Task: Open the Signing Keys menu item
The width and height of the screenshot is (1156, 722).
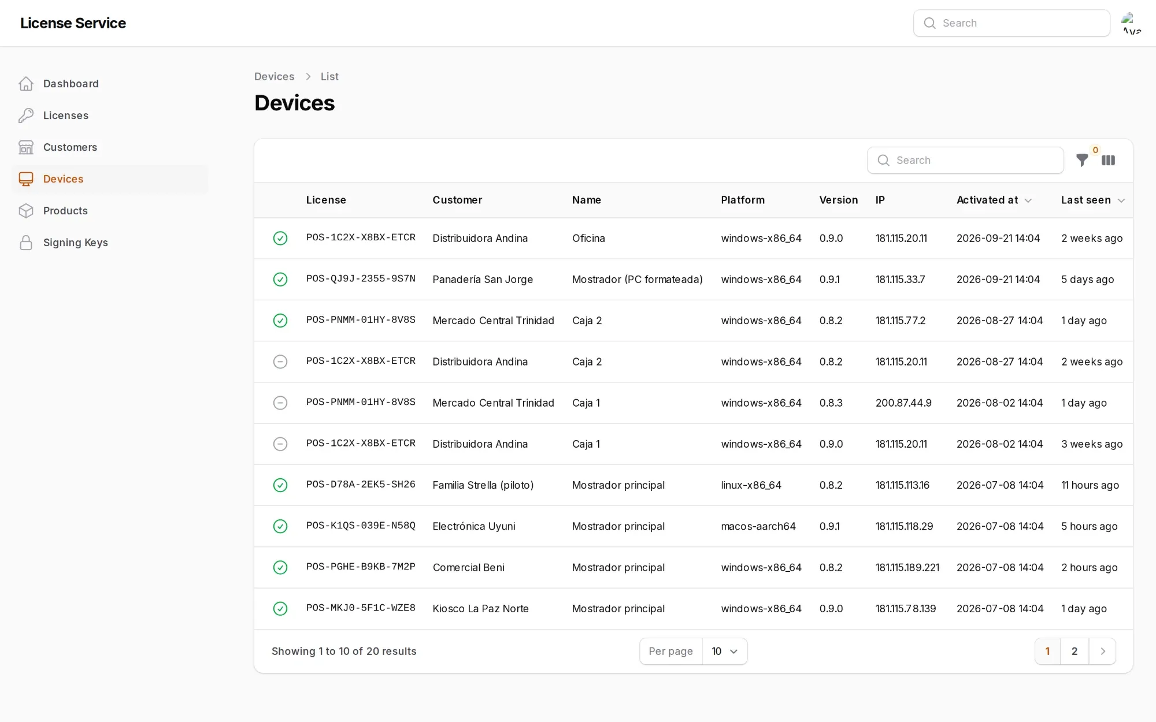Action: tap(110, 243)
